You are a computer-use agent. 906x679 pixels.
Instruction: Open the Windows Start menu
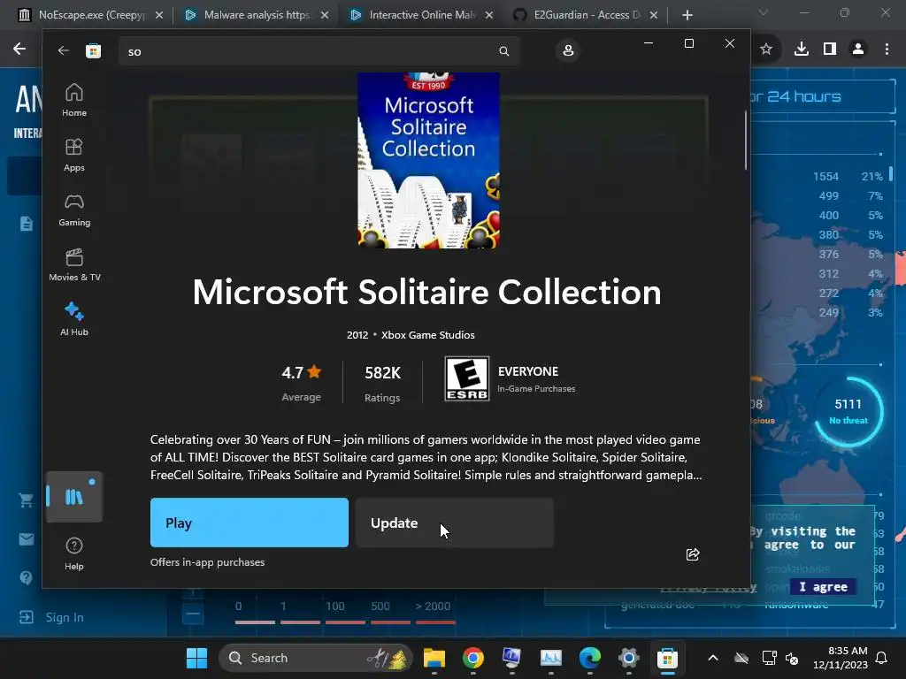coord(196,658)
